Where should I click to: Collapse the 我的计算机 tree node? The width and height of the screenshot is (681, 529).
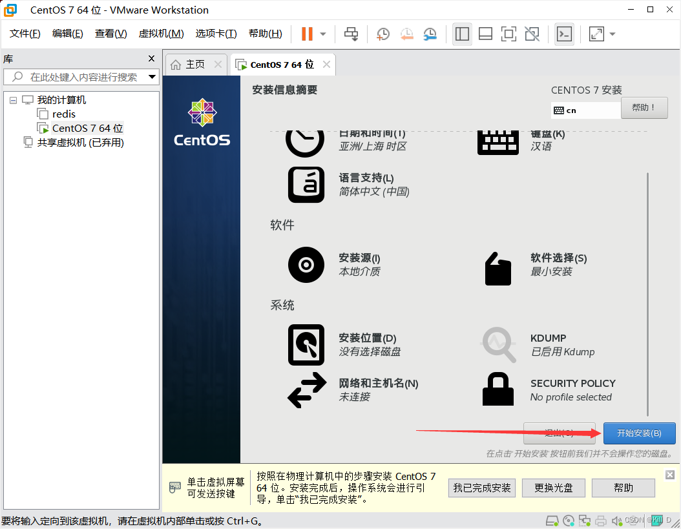(12, 99)
